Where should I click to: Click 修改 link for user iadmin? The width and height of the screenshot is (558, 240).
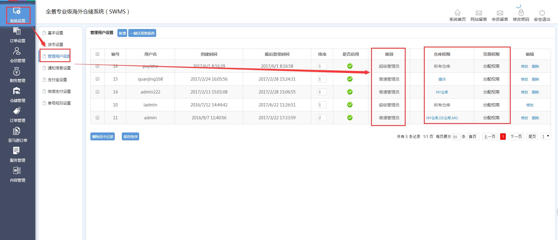(530, 105)
